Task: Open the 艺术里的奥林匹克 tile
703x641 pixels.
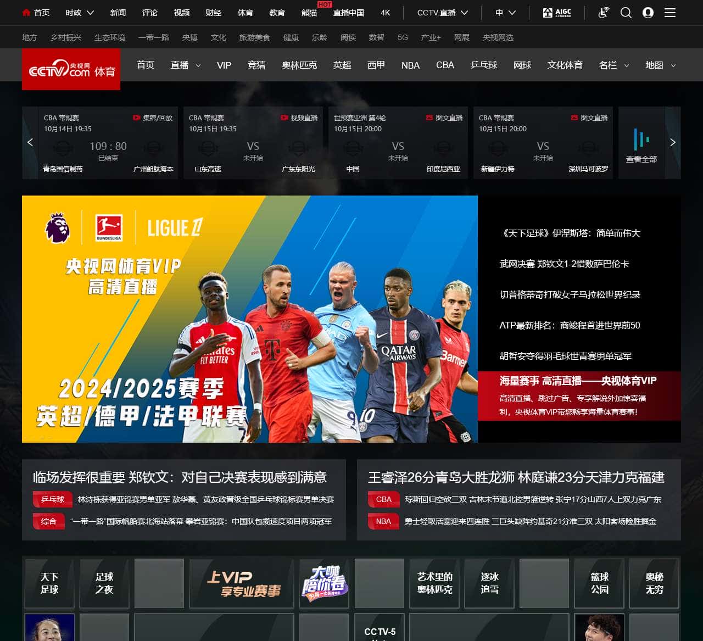Action: (434, 583)
